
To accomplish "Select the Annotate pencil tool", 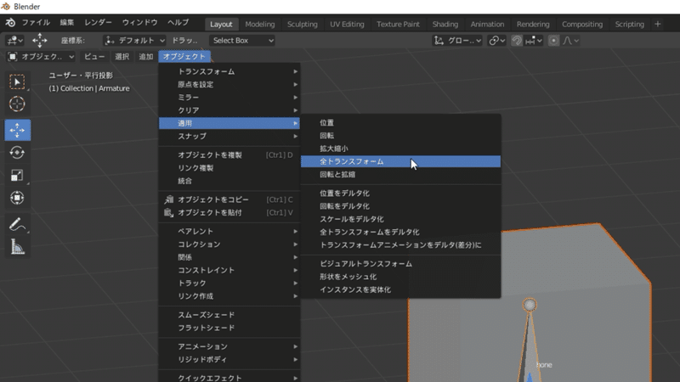I will pyautogui.click(x=17, y=224).
